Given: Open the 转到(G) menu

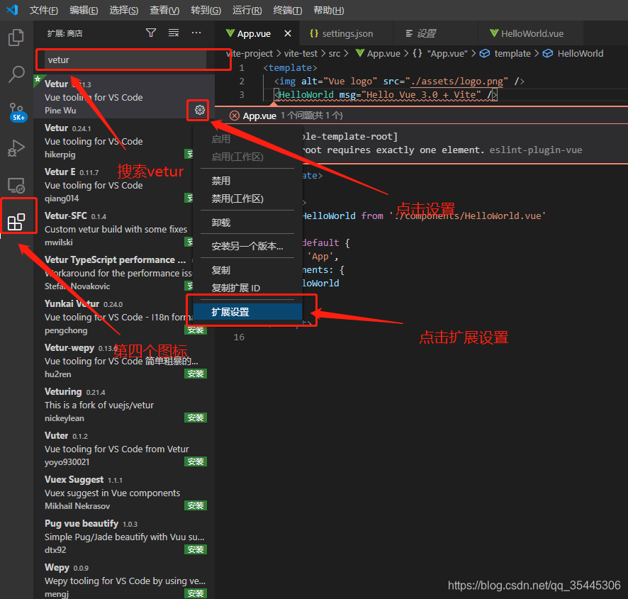Looking at the screenshot, I should (206, 11).
